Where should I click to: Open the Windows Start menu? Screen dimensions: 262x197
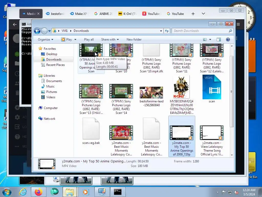click(x=7, y=192)
